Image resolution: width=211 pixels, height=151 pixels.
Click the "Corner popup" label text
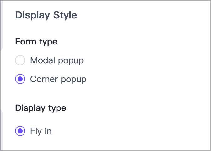(x=58, y=79)
